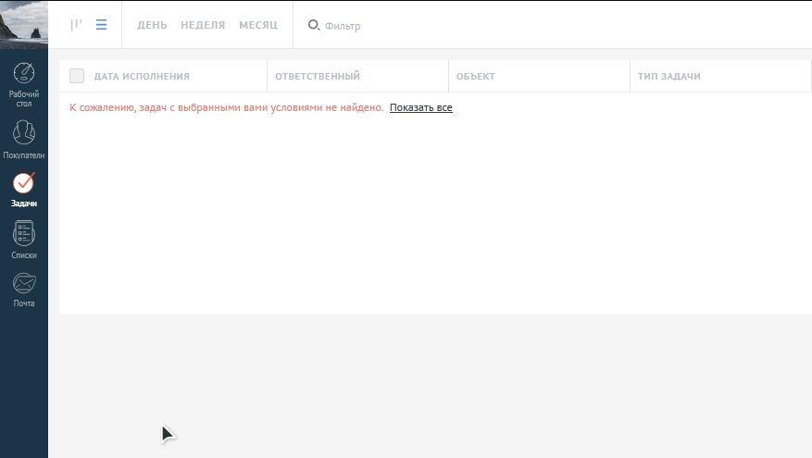This screenshot has width=812, height=458.
Task: Select the Задачи checkmark icon in the sidebar
Action: (x=24, y=183)
